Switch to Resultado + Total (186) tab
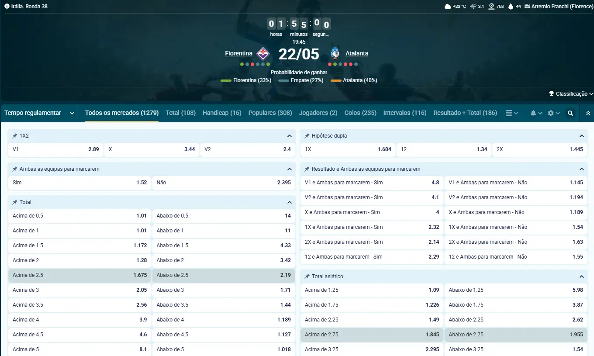Screen dimensions: 594x356 [465, 113]
